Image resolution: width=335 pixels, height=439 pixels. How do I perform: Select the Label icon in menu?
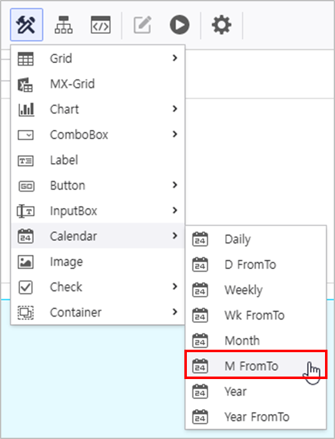(26, 160)
